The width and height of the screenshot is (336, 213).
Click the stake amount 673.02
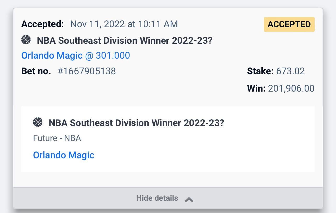coord(290,71)
